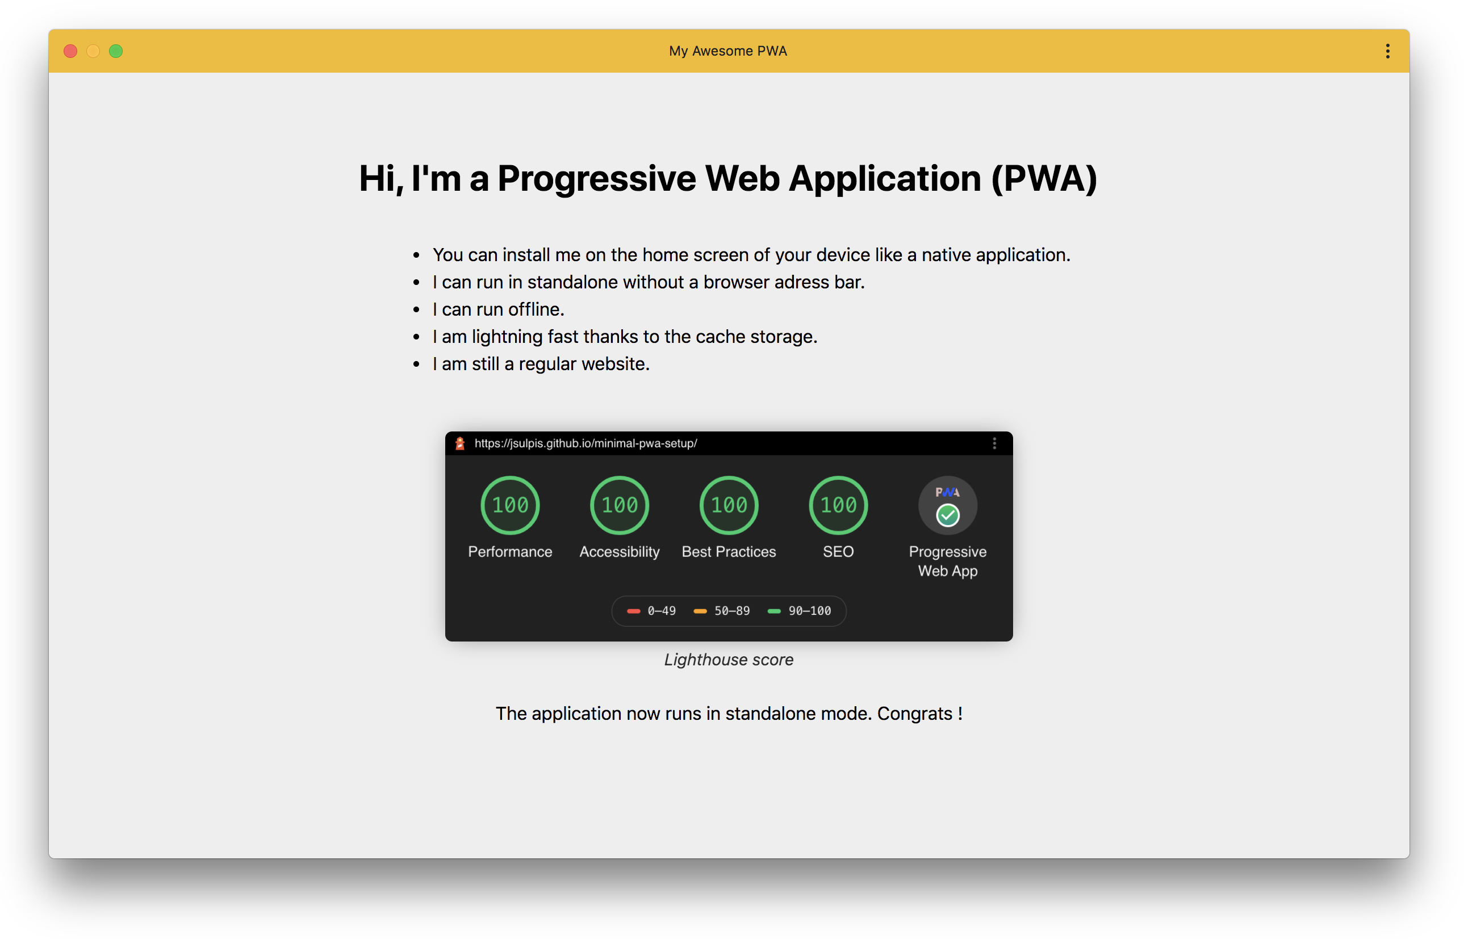1464x939 pixels.
Task: Click the "My Awesome PWA" window title
Action: click(727, 51)
